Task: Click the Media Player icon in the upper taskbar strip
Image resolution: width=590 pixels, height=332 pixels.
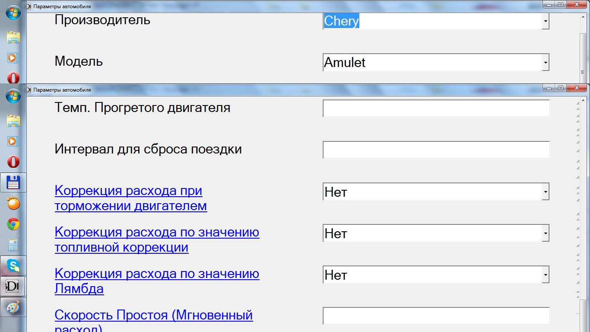Action: pos(13,57)
